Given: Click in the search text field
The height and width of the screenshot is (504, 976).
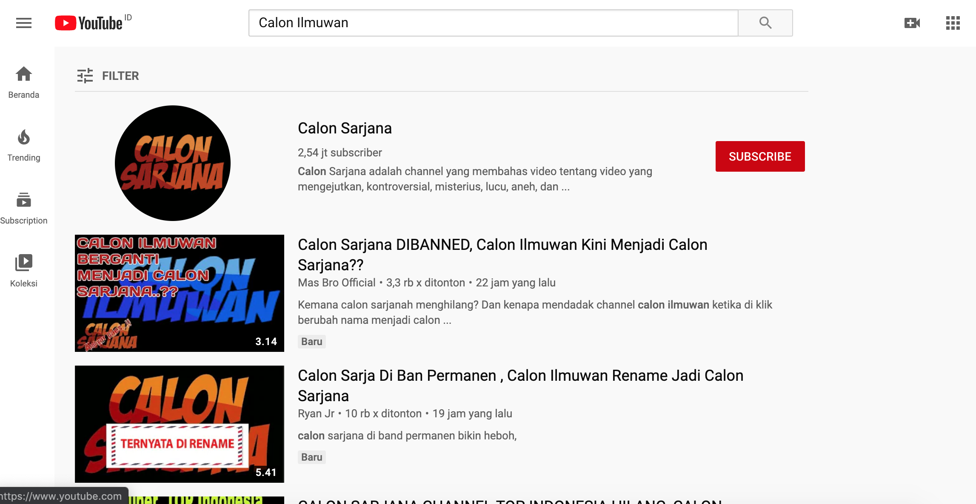Looking at the screenshot, I should point(493,23).
